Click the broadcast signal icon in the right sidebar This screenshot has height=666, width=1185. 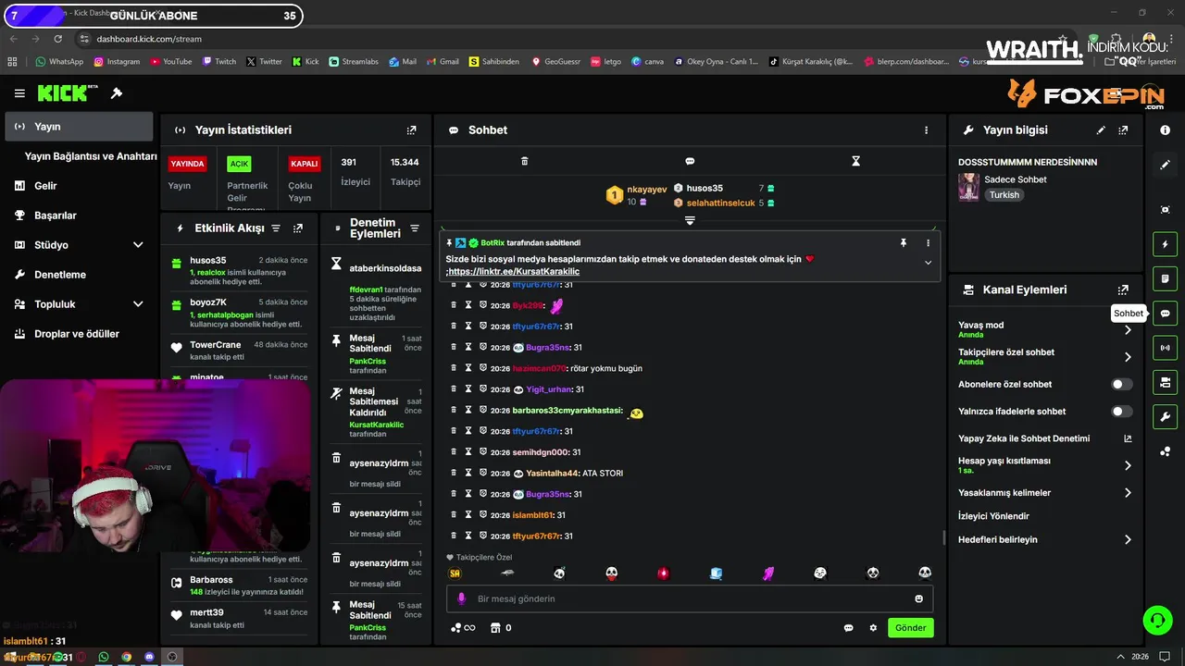(x=1165, y=348)
